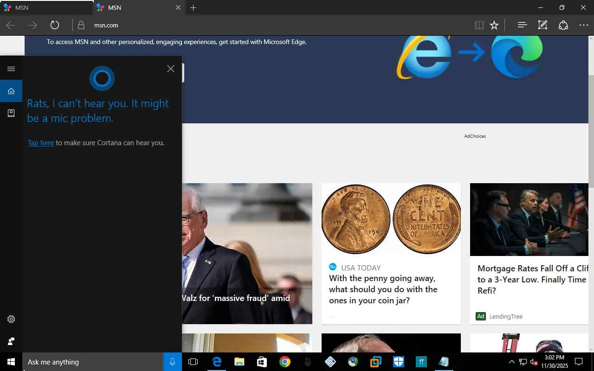Click the AdChoices link

(475, 136)
